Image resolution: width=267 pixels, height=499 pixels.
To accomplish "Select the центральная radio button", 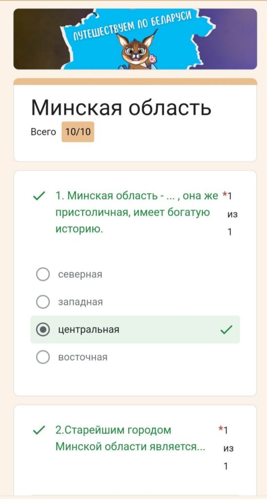I will [43, 330].
